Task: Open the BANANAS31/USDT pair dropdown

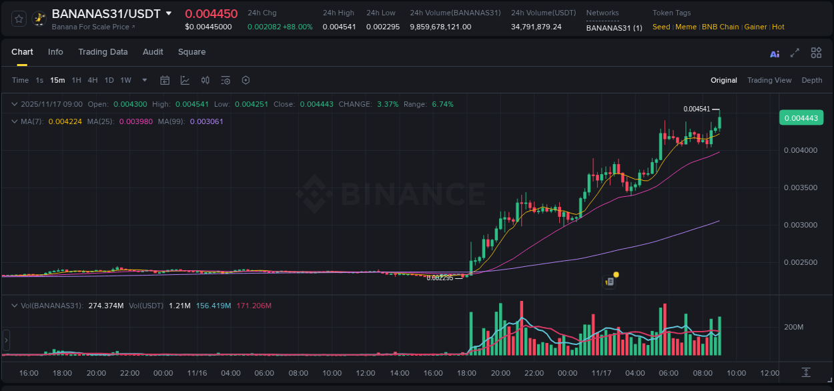Action: point(169,13)
